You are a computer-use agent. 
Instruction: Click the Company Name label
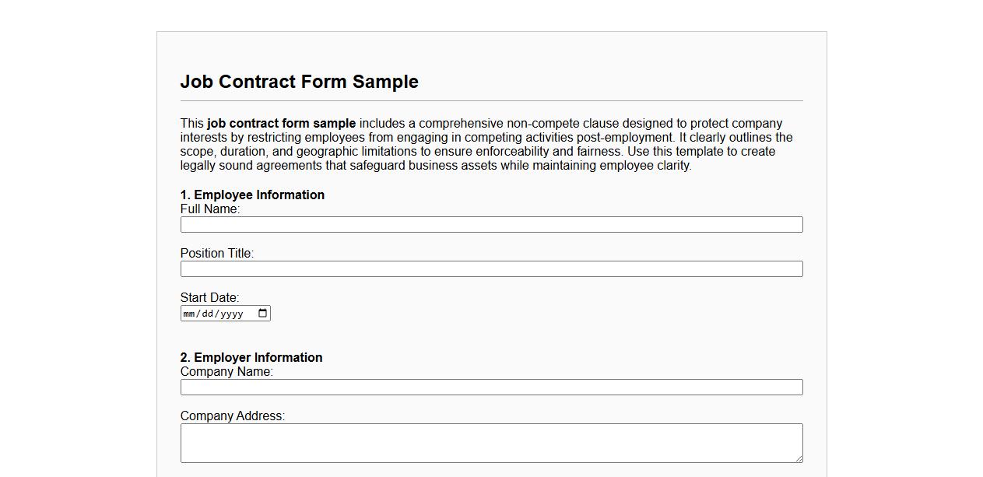click(x=226, y=371)
